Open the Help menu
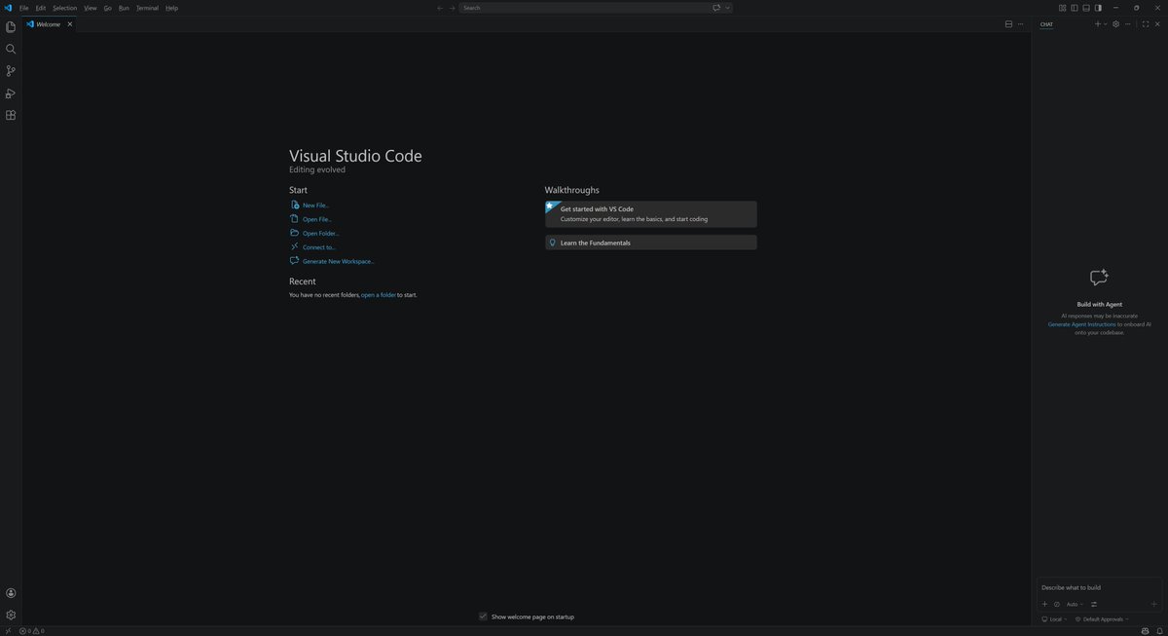The height and width of the screenshot is (636, 1168). [171, 8]
